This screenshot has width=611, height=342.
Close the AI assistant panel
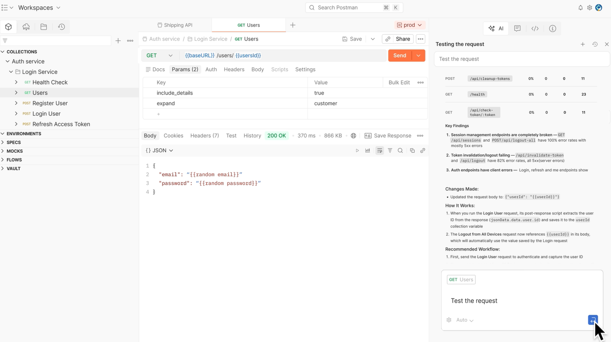click(x=607, y=44)
